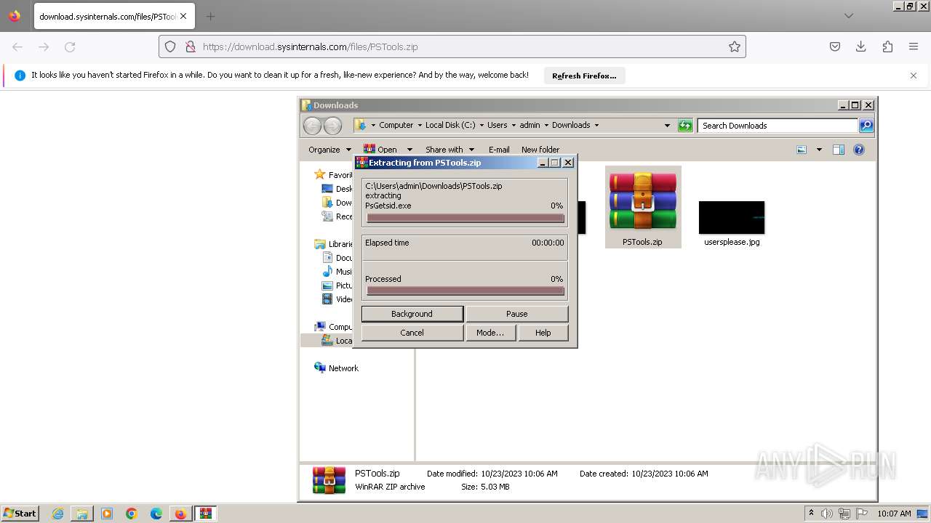Open a new Firefox tab

pyautogui.click(x=210, y=16)
